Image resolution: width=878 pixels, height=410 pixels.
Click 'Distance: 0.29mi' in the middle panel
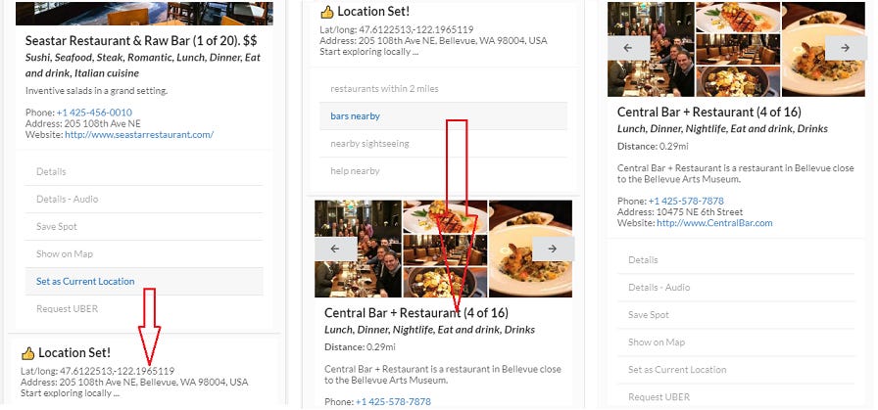[x=360, y=346]
